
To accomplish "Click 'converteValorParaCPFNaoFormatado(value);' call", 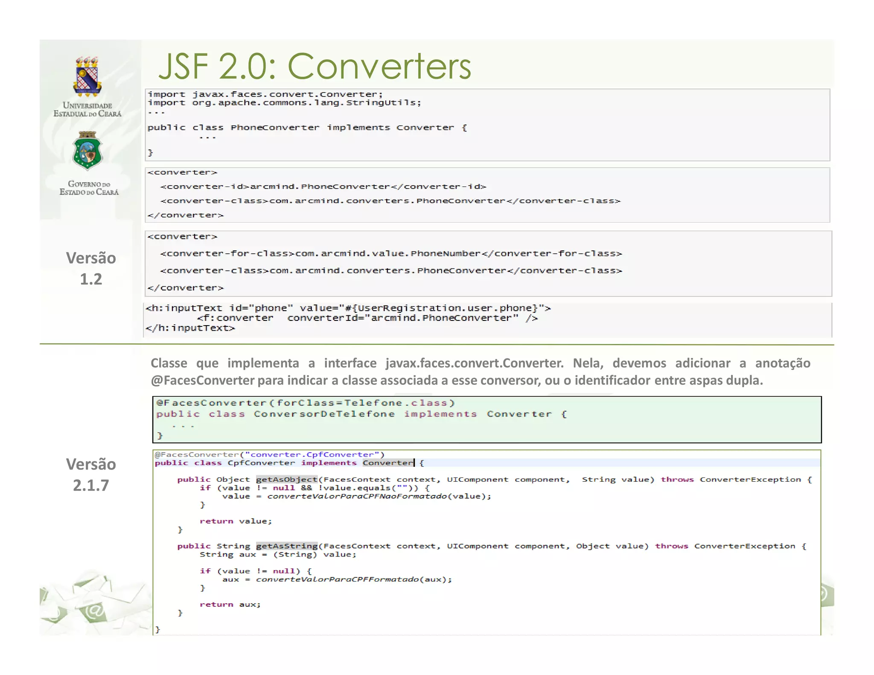I will click(x=379, y=496).
